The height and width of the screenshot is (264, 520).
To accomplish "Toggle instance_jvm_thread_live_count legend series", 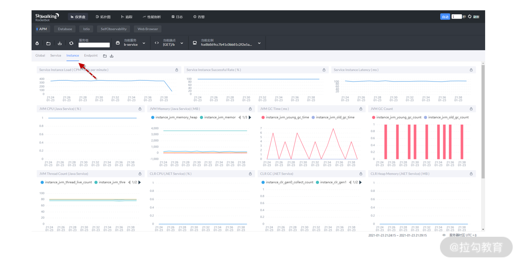I will (66, 182).
